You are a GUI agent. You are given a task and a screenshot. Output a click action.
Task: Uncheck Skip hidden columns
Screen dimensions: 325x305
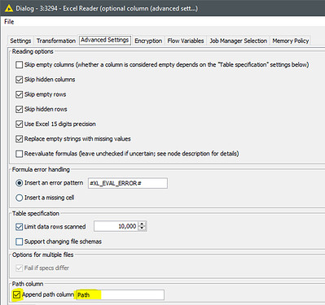point(19,80)
